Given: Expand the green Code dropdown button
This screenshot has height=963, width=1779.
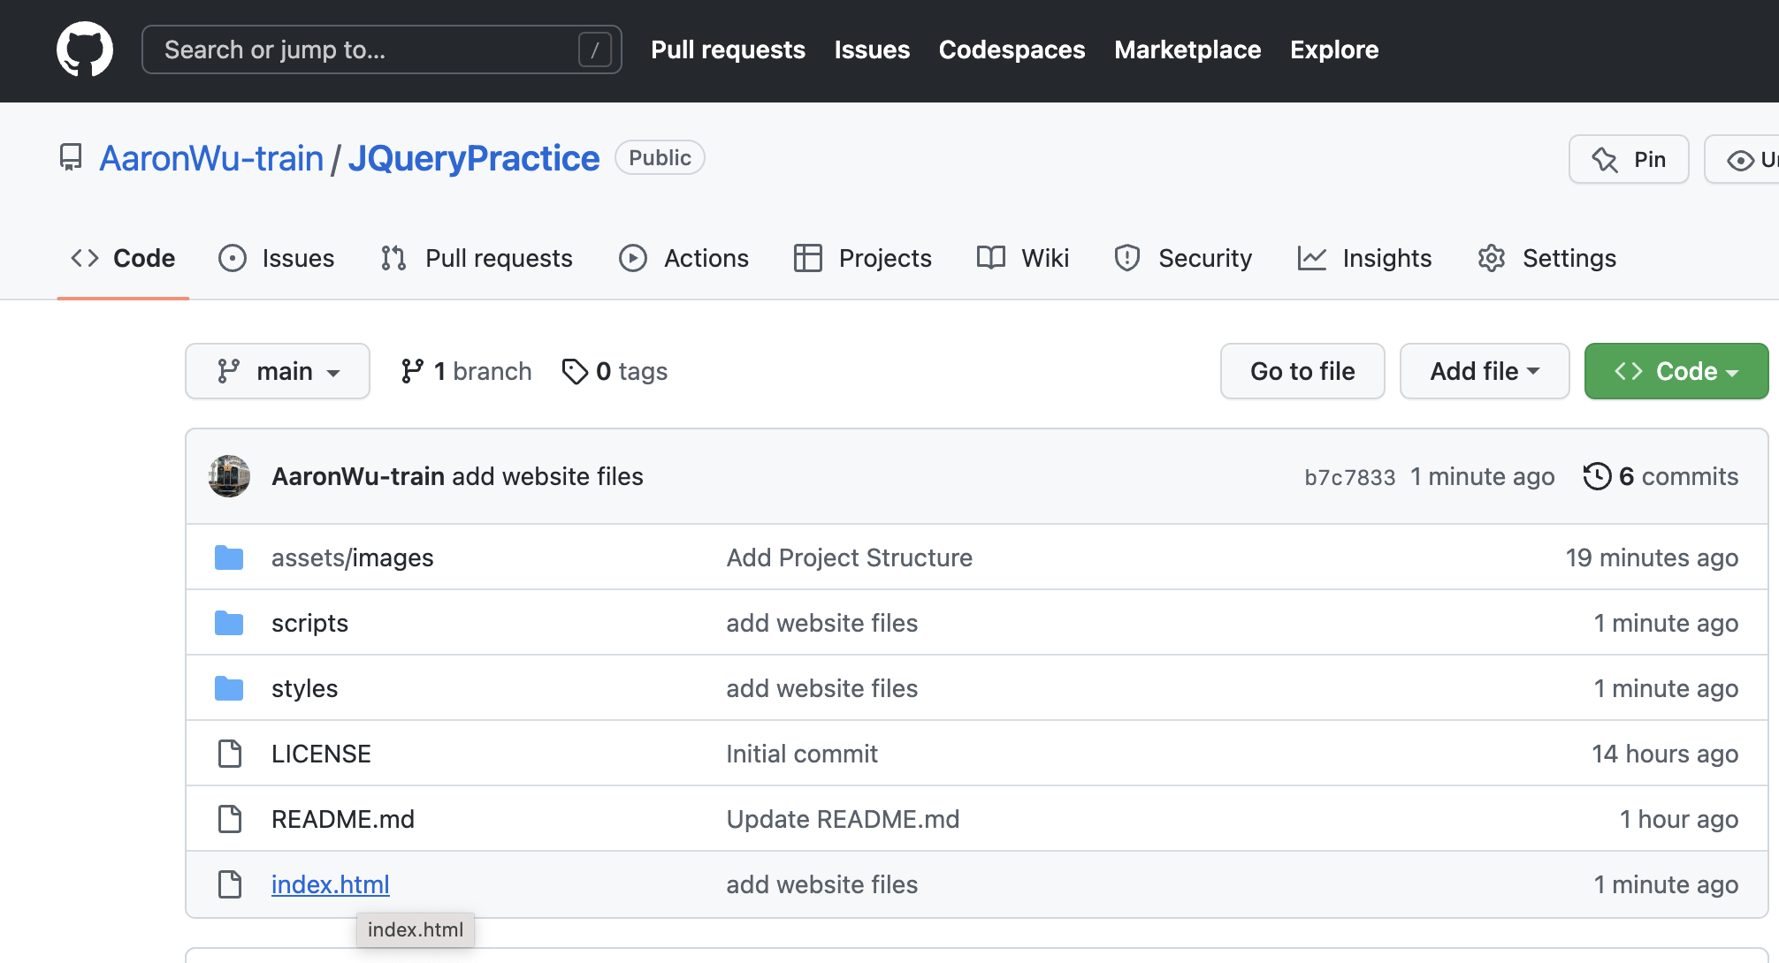Looking at the screenshot, I should click(x=1676, y=371).
